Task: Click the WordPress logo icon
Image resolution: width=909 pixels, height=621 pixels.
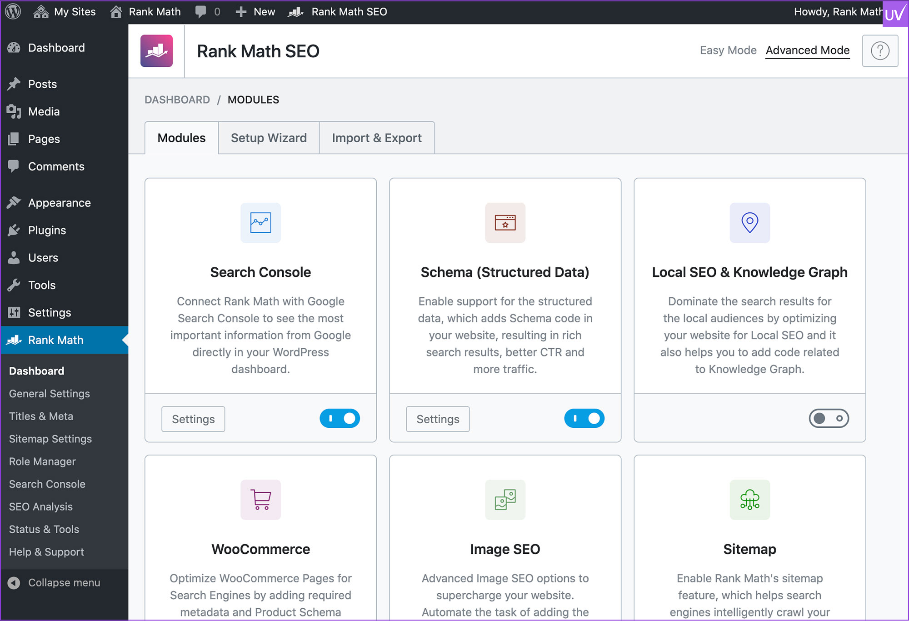Action: point(13,11)
